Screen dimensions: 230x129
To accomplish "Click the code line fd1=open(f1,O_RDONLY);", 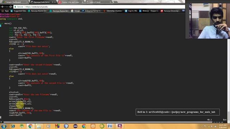I will click(x=22, y=42).
